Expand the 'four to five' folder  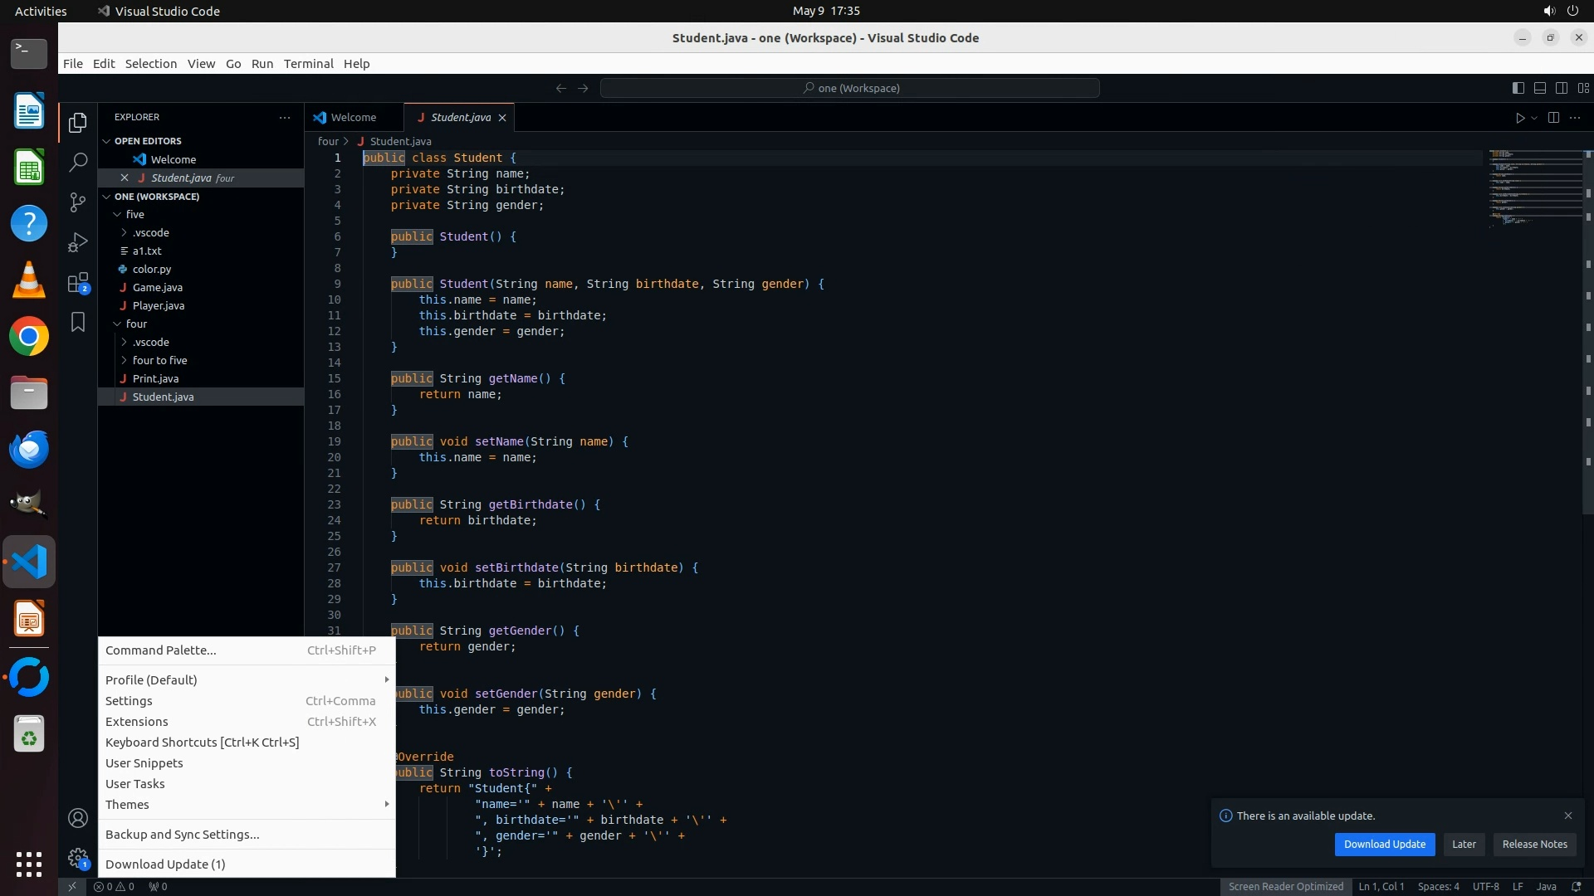click(159, 360)
